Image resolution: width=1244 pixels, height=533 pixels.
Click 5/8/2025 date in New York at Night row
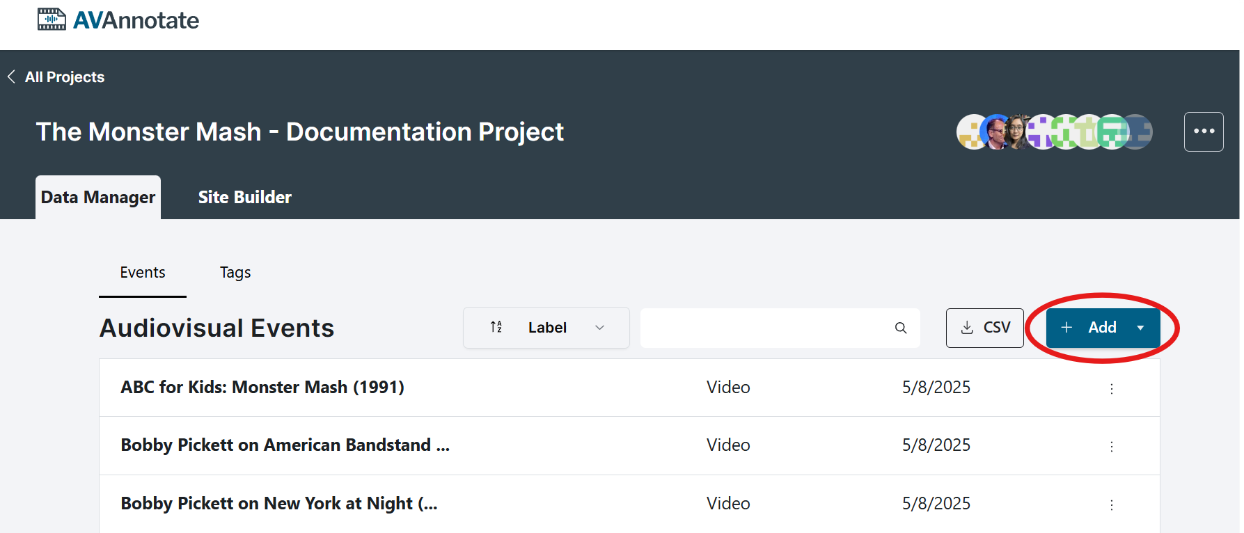coord(936,504)
